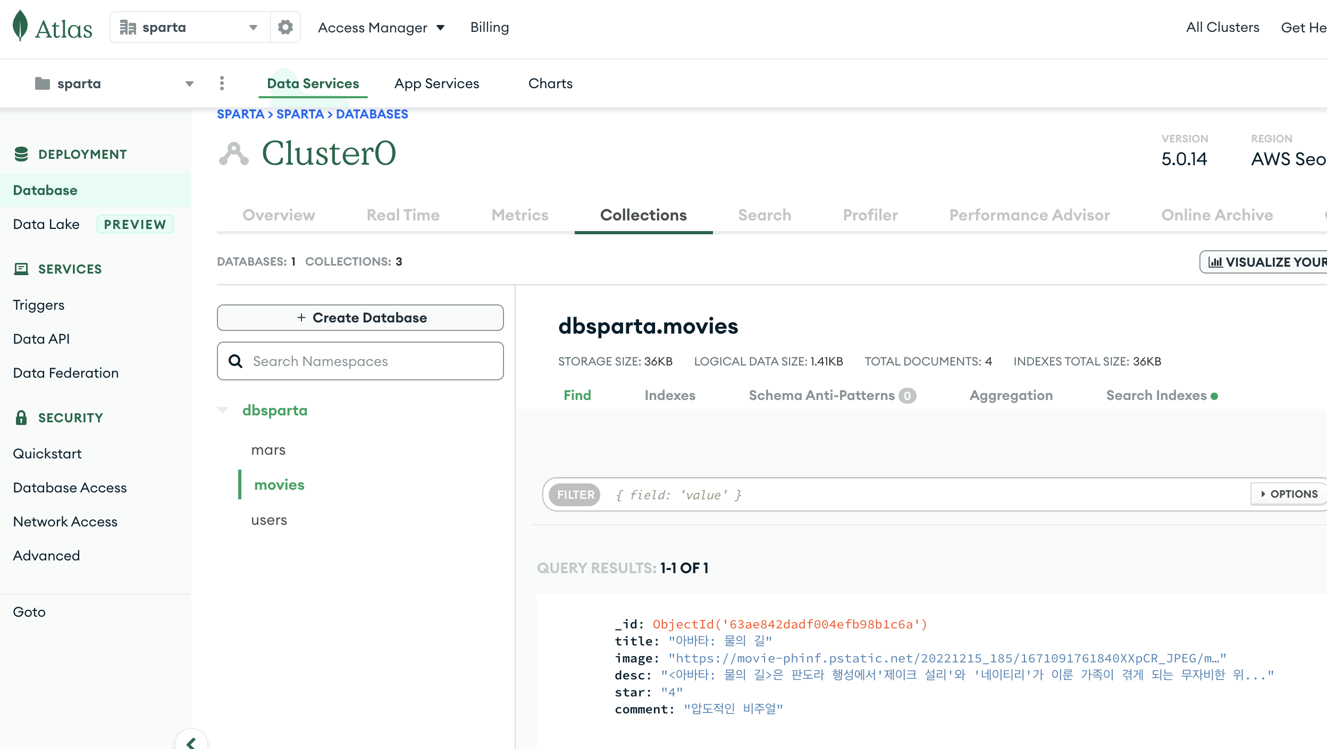Open the Schema Anti-Patterns tab
This screenshot has height=749, width=1327.
[832, 395]
